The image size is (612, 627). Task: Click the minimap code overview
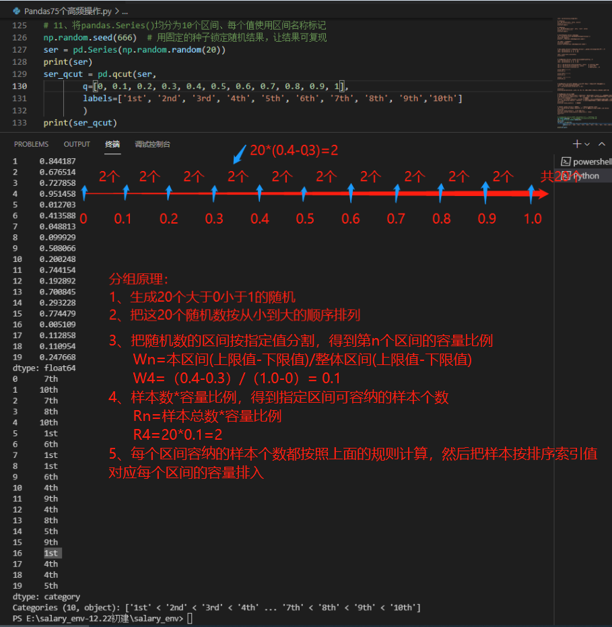584,72
